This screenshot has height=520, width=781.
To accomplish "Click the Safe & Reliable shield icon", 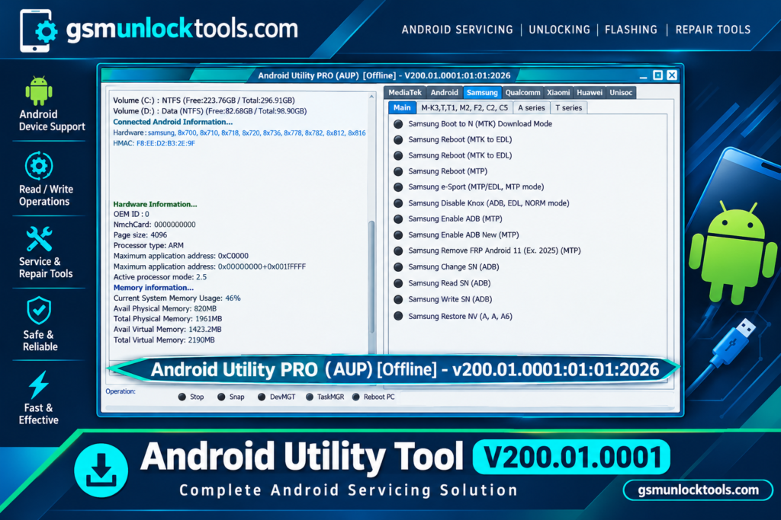I will click(x=39, y=311).
